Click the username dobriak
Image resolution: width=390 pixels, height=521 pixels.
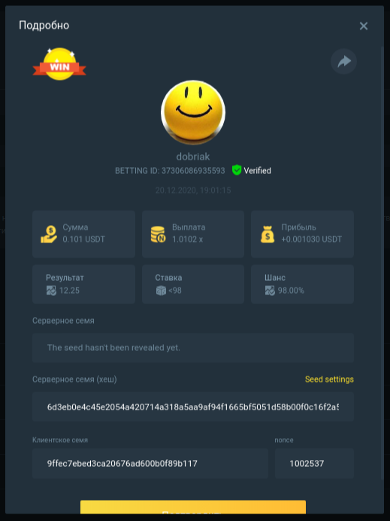(193, 157)
